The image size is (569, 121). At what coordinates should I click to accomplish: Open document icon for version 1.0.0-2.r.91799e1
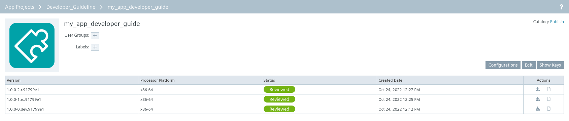[549, 89]
